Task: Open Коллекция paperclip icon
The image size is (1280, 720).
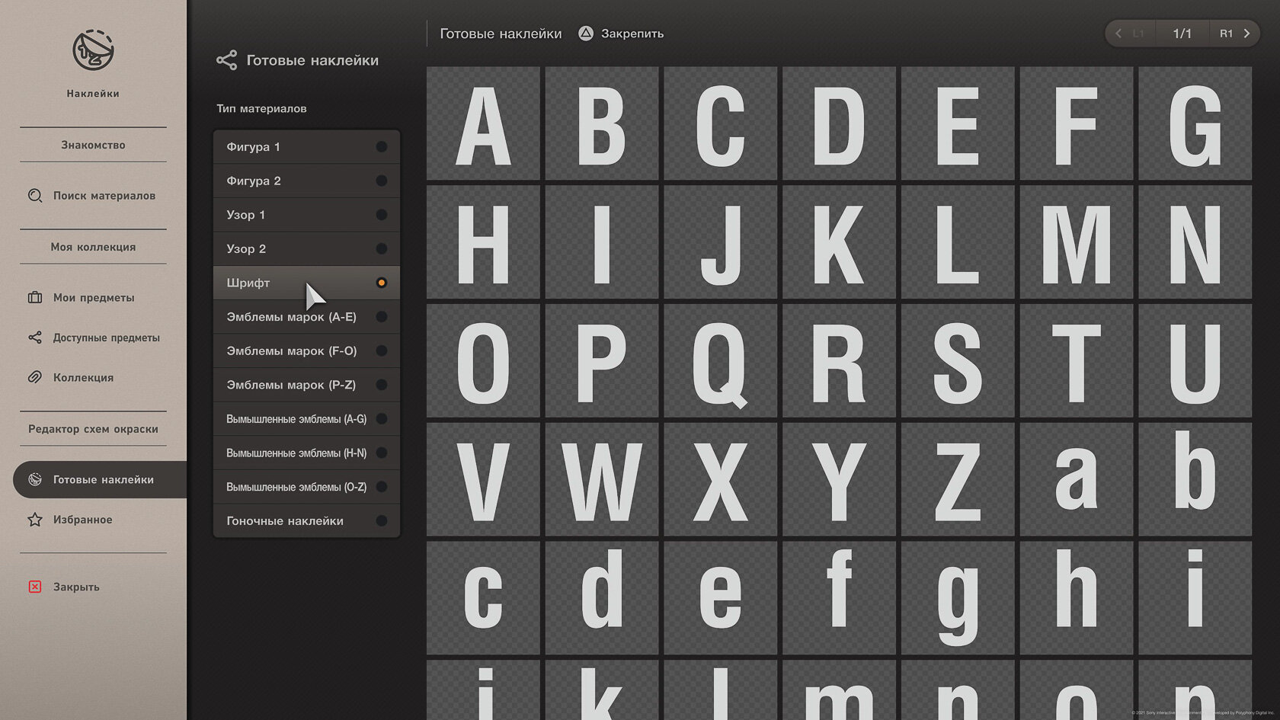Action: 35,377
